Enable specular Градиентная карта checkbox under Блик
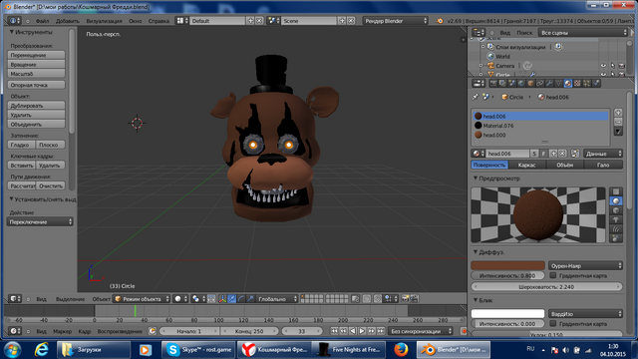Viewport: 638px width, 359px height. tap(553, 323)
